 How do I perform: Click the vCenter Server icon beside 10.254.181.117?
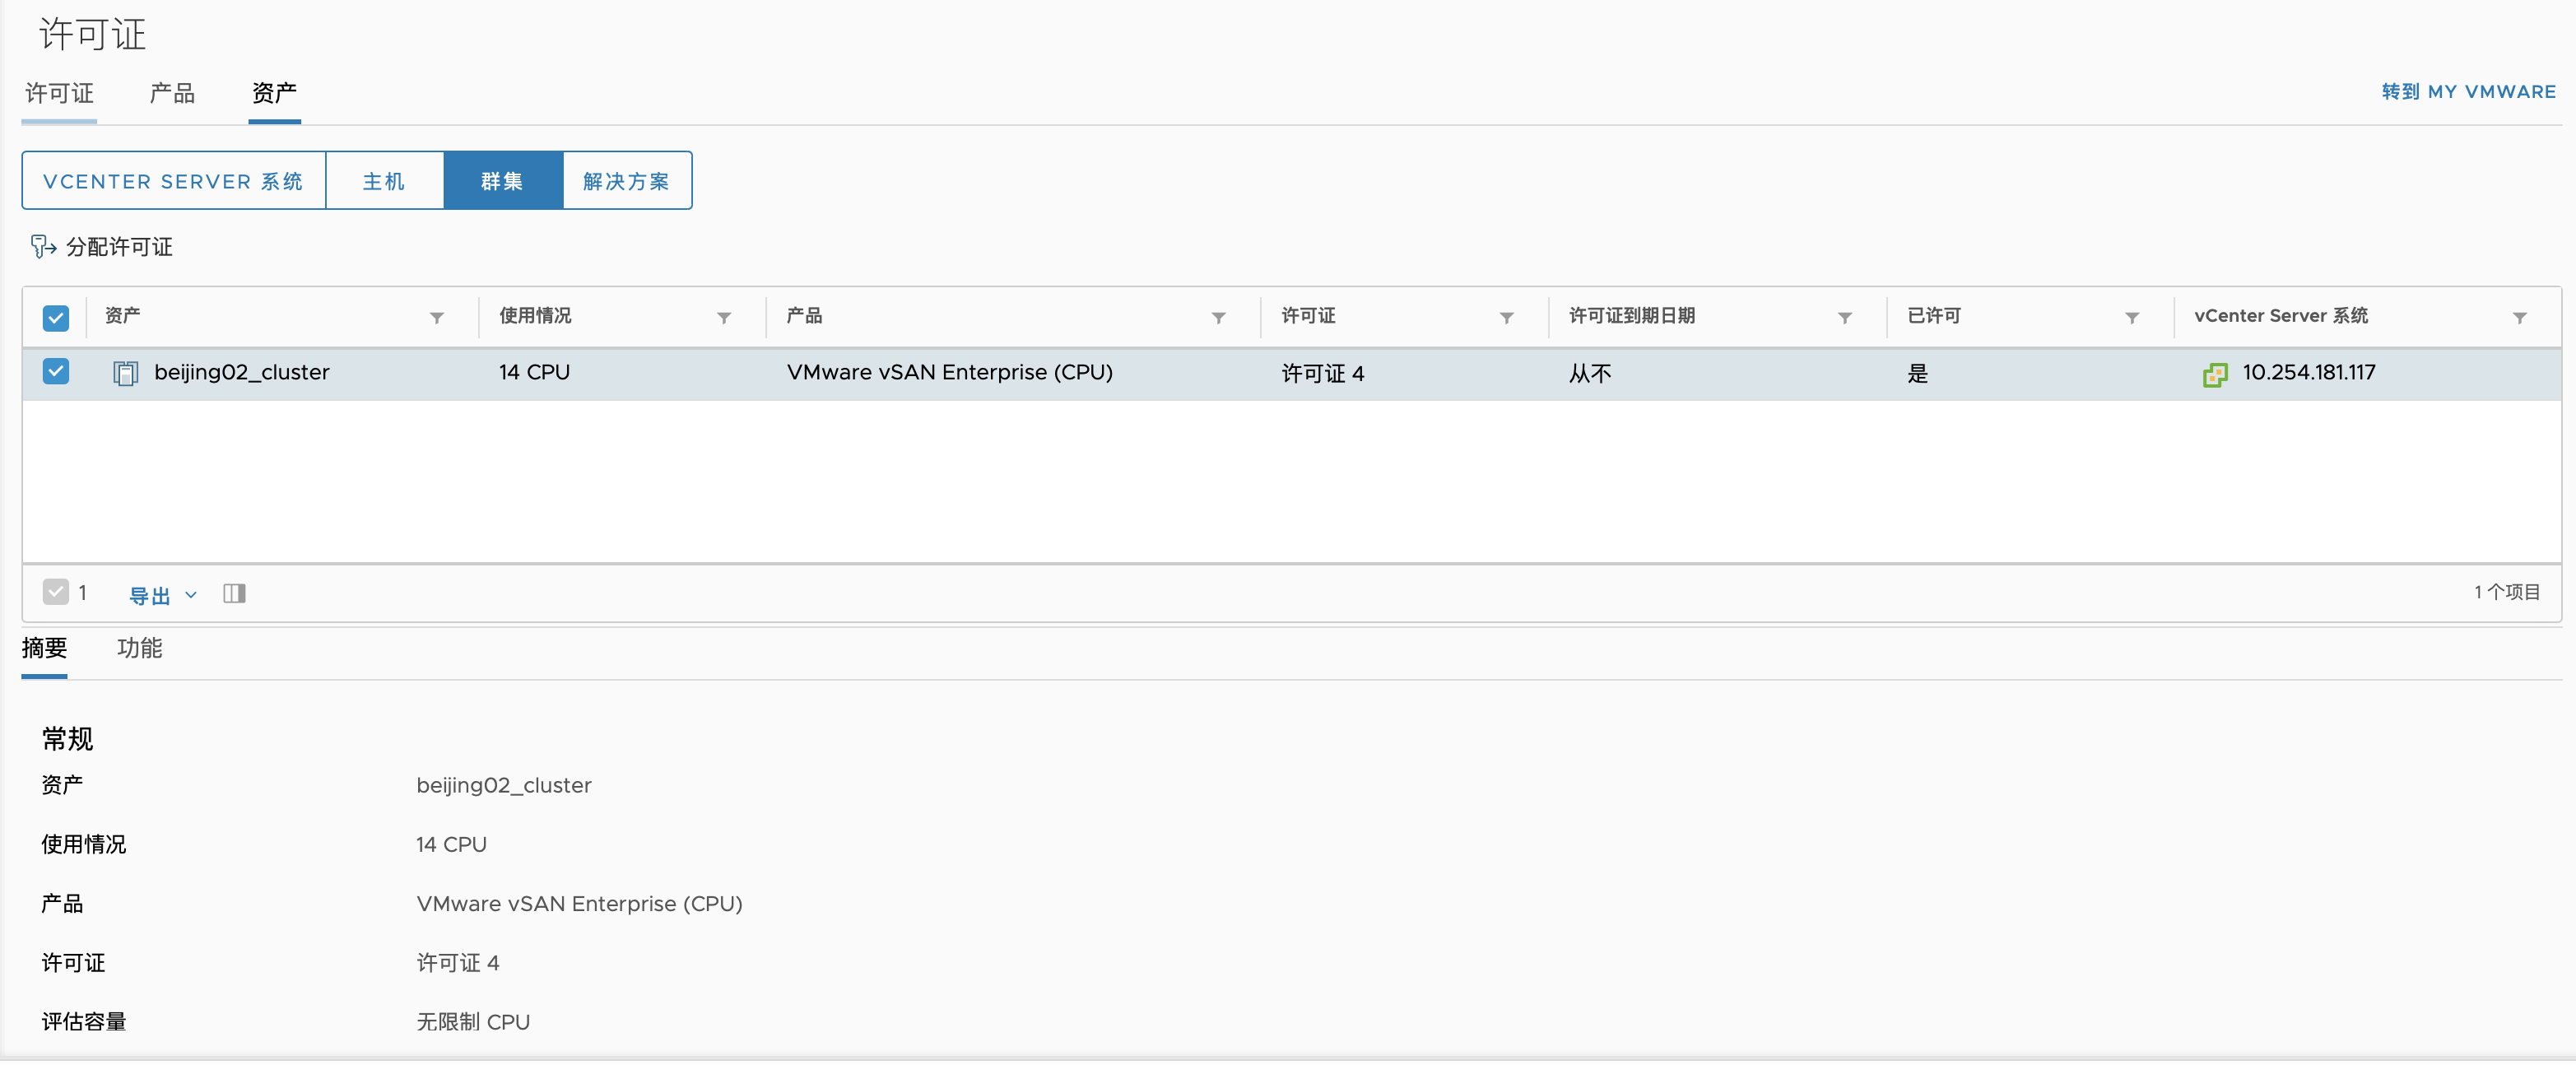tap(2215, 375)
